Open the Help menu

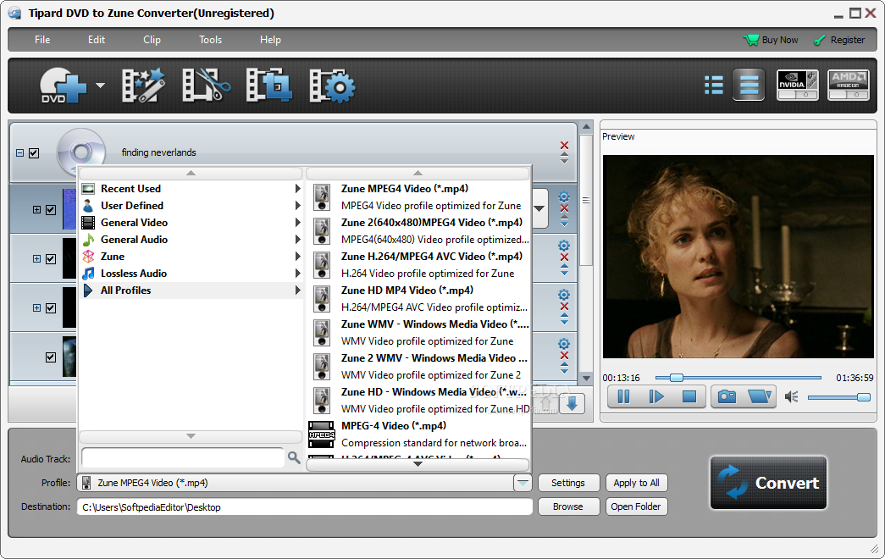coord(270,40)
